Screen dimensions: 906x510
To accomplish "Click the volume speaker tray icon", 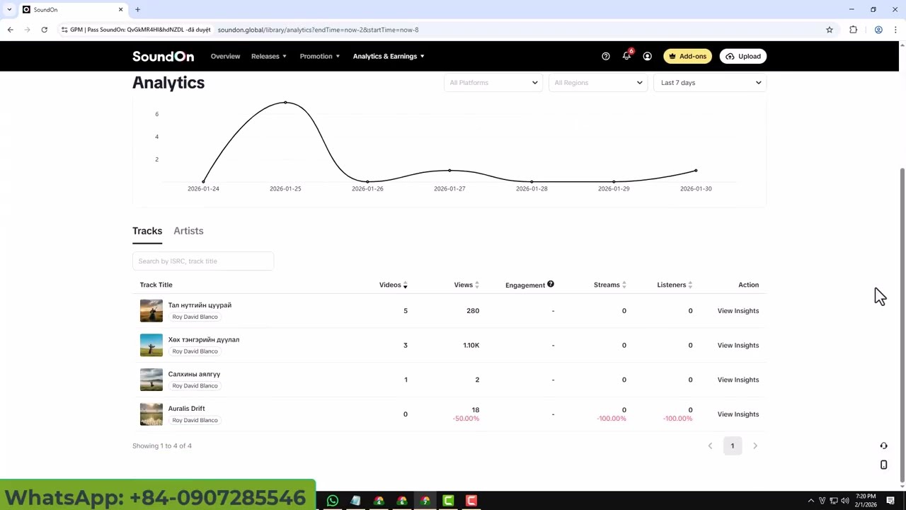I will point(845,501).
